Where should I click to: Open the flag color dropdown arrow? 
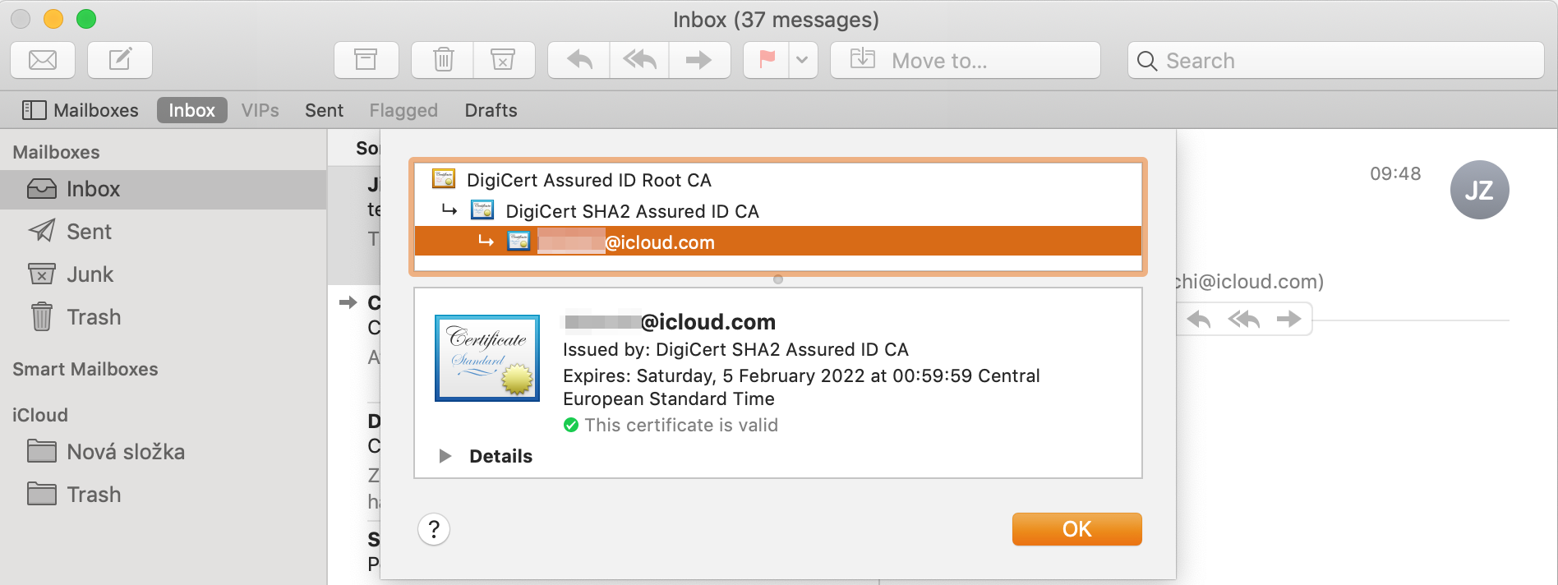(x=803, y=60)
